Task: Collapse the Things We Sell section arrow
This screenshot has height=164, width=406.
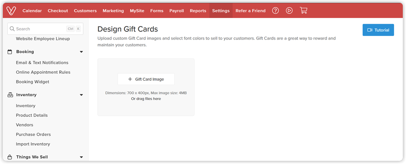Action: (81, 157)
